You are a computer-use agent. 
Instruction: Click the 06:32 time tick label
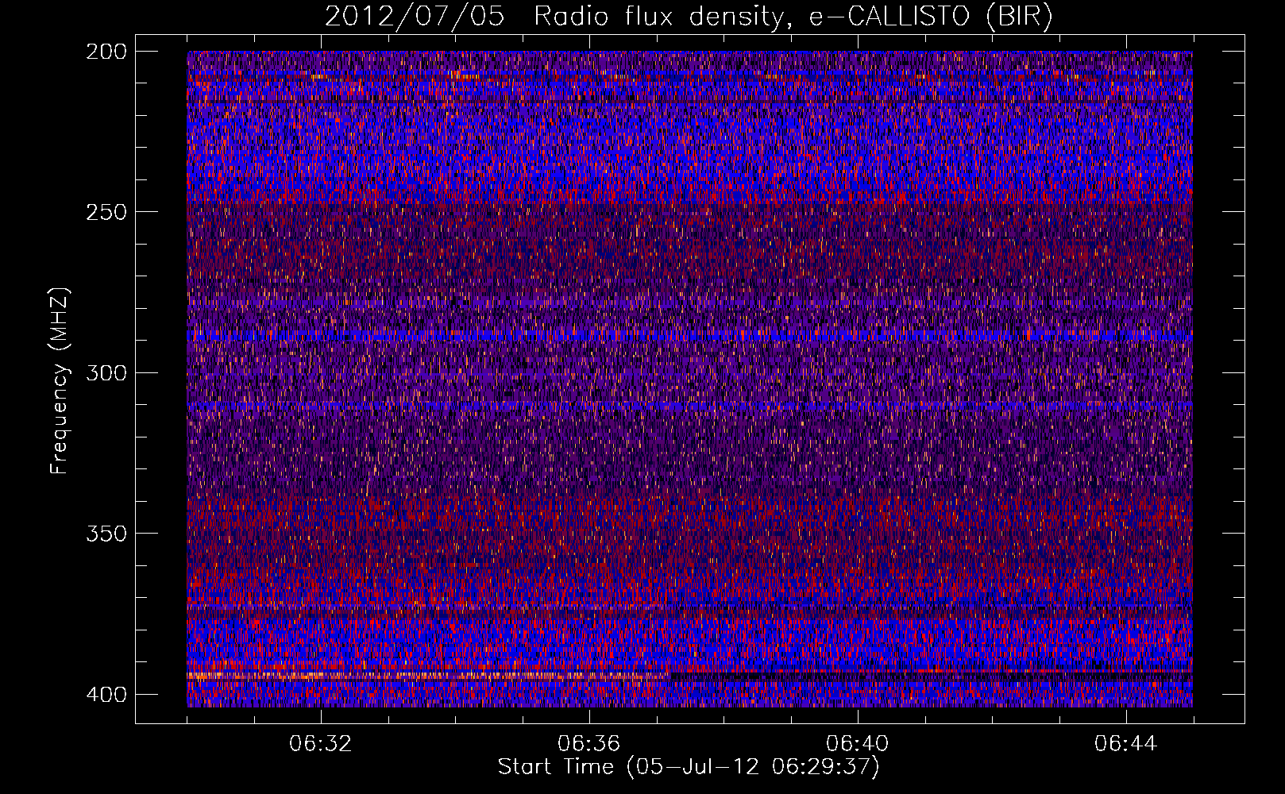click(x=321, y=744)
